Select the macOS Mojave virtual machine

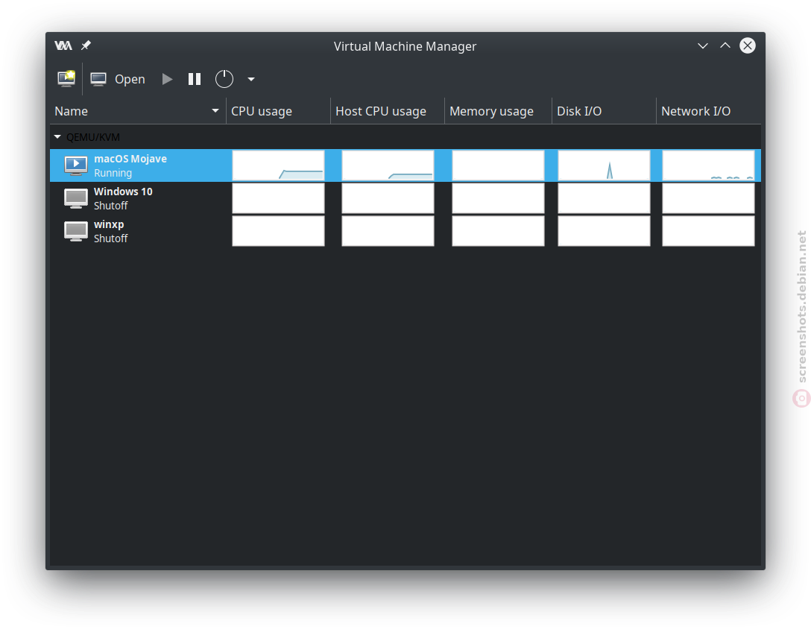click(x=405, y=165)
